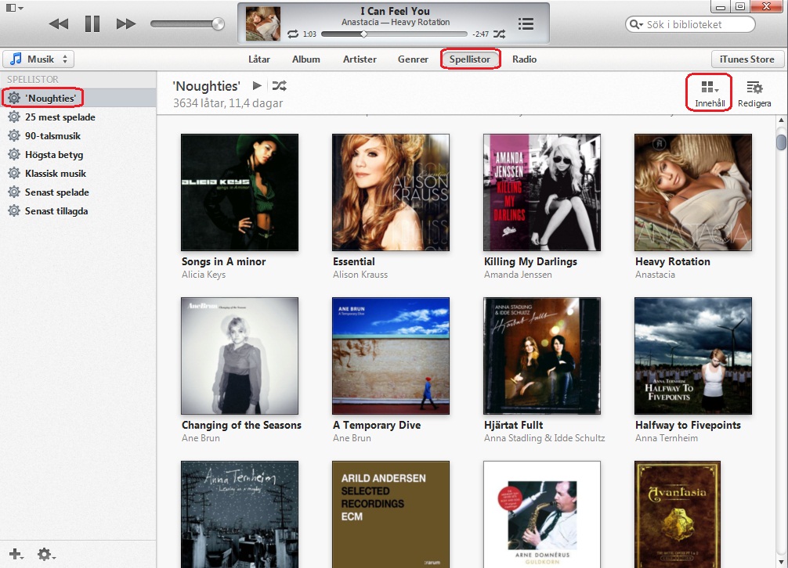788x568 pixels.
Task: Click the Heavy Rotation album title
Action: (672, 261)
